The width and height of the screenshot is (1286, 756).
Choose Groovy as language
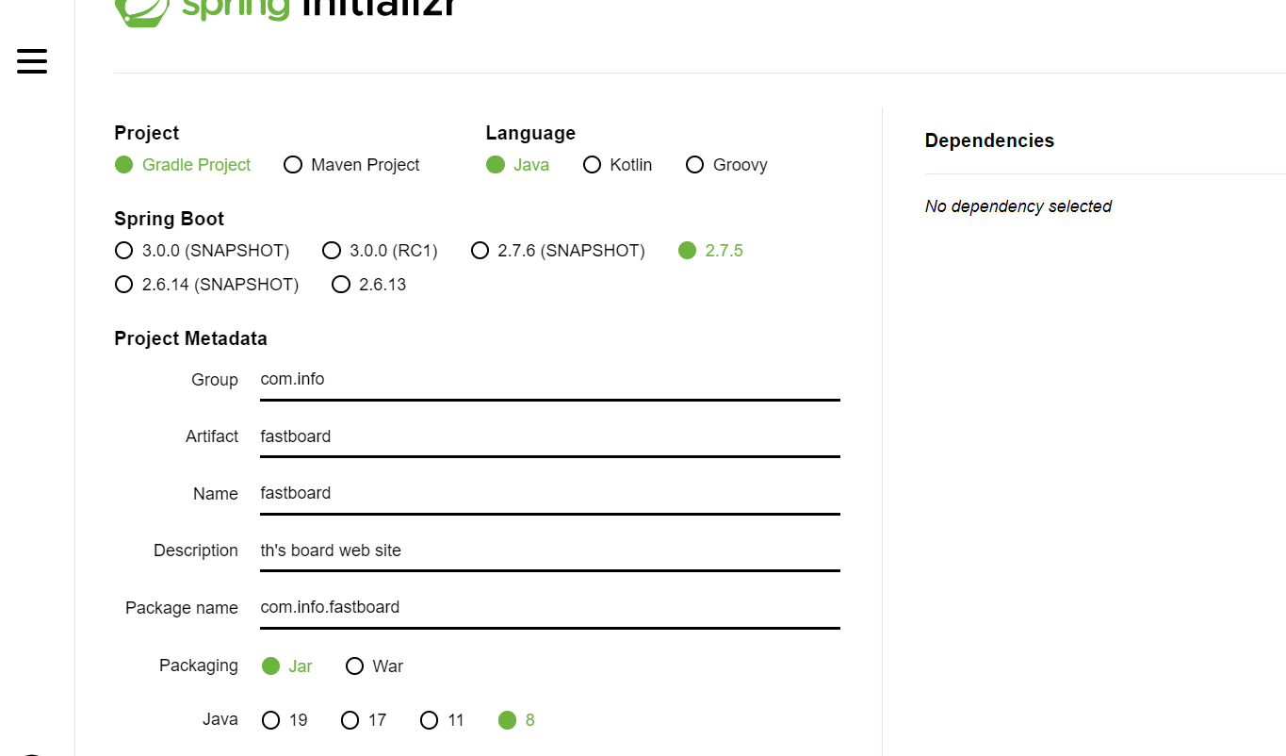point(726,165)
